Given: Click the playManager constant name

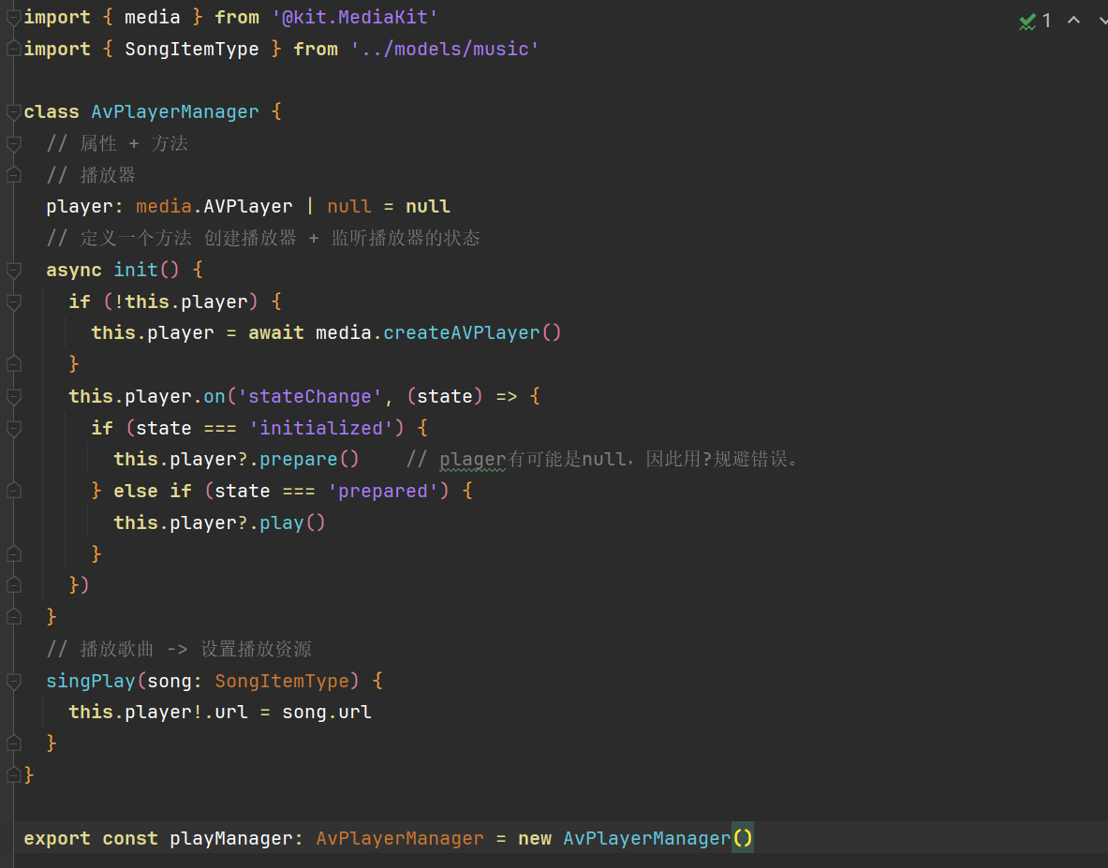Looking at the screenshot, I should coord(231,838).
